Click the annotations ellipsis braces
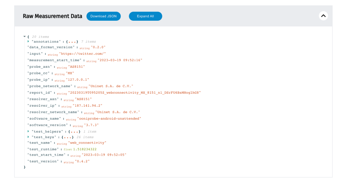346x185 pixels. 72,42
